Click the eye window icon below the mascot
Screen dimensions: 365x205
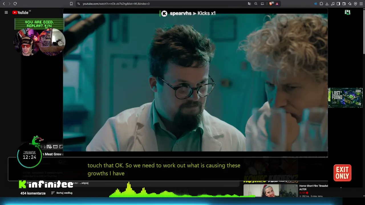49,147
